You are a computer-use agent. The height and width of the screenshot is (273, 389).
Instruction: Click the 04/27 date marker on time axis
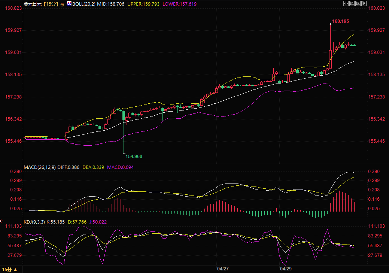(223, 269)
